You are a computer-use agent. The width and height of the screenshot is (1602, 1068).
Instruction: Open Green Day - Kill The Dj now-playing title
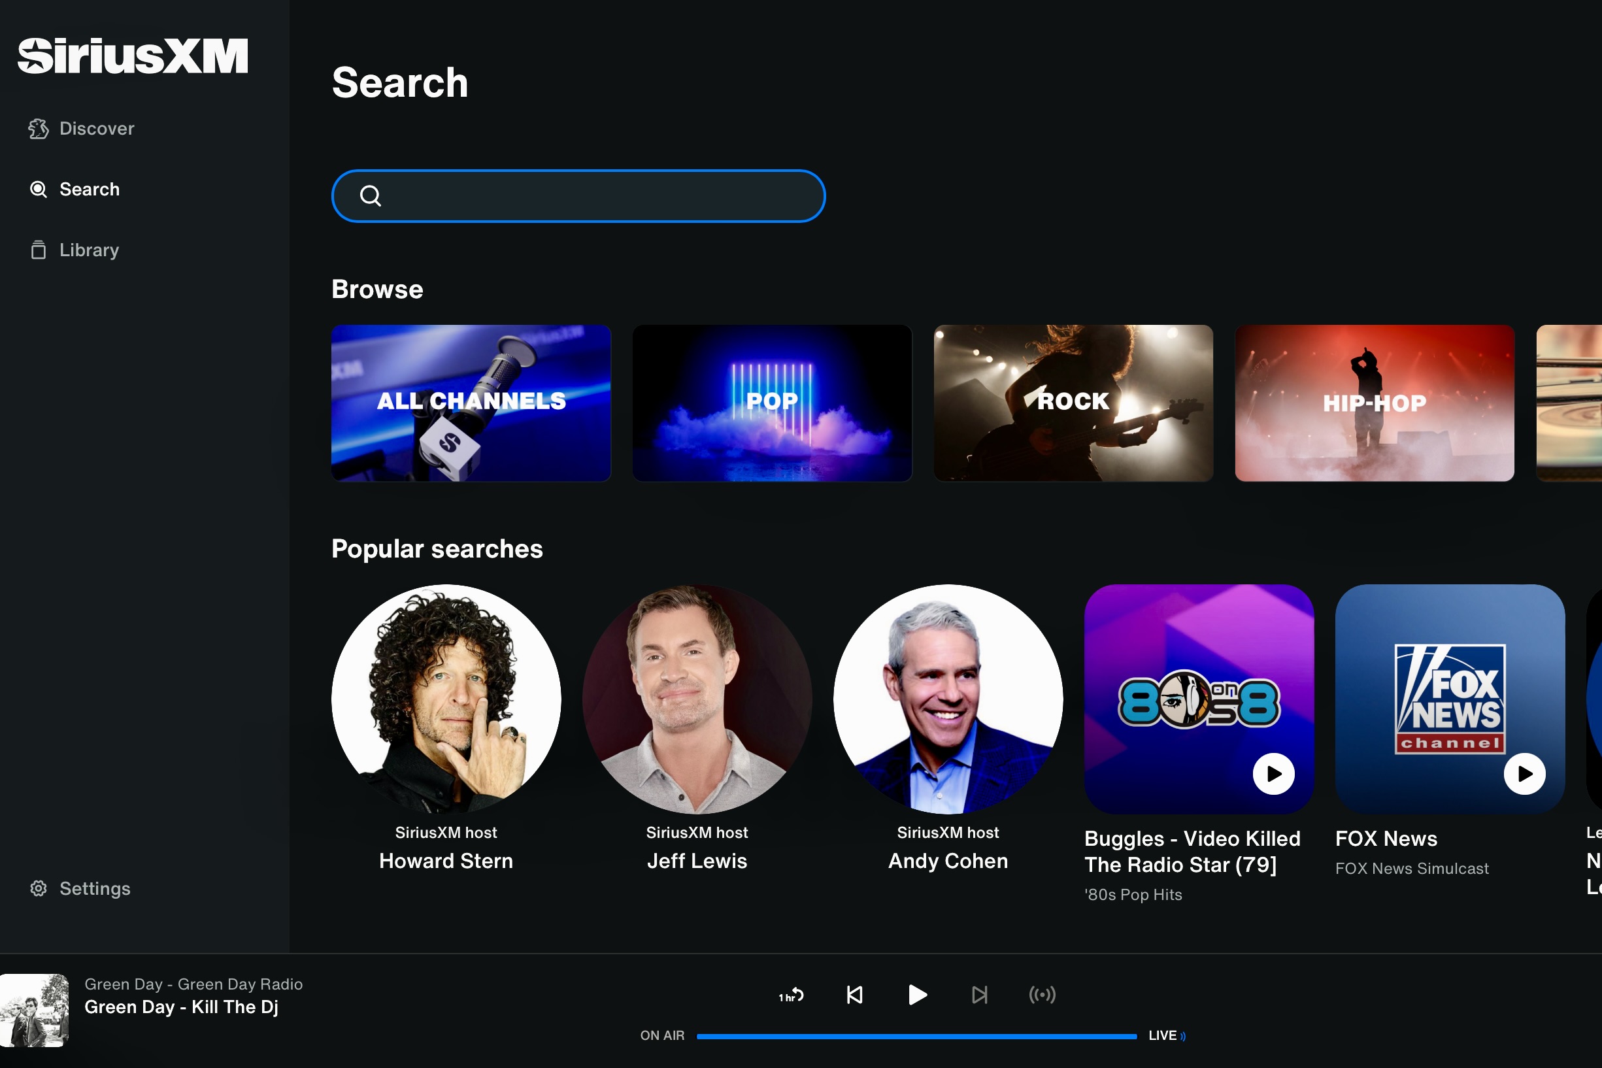(181, 1007)
